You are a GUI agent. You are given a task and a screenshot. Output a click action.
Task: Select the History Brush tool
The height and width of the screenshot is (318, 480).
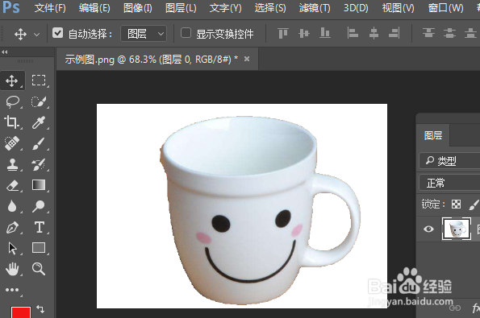coord(39,164)
